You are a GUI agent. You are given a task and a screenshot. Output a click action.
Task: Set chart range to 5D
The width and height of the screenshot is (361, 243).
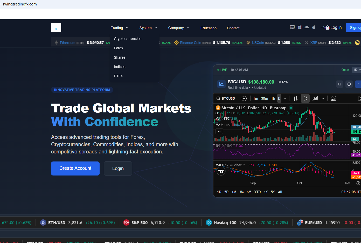click(226, 192)
